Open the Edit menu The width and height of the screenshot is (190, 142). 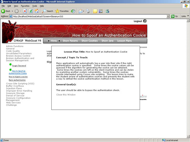point(9,6)
